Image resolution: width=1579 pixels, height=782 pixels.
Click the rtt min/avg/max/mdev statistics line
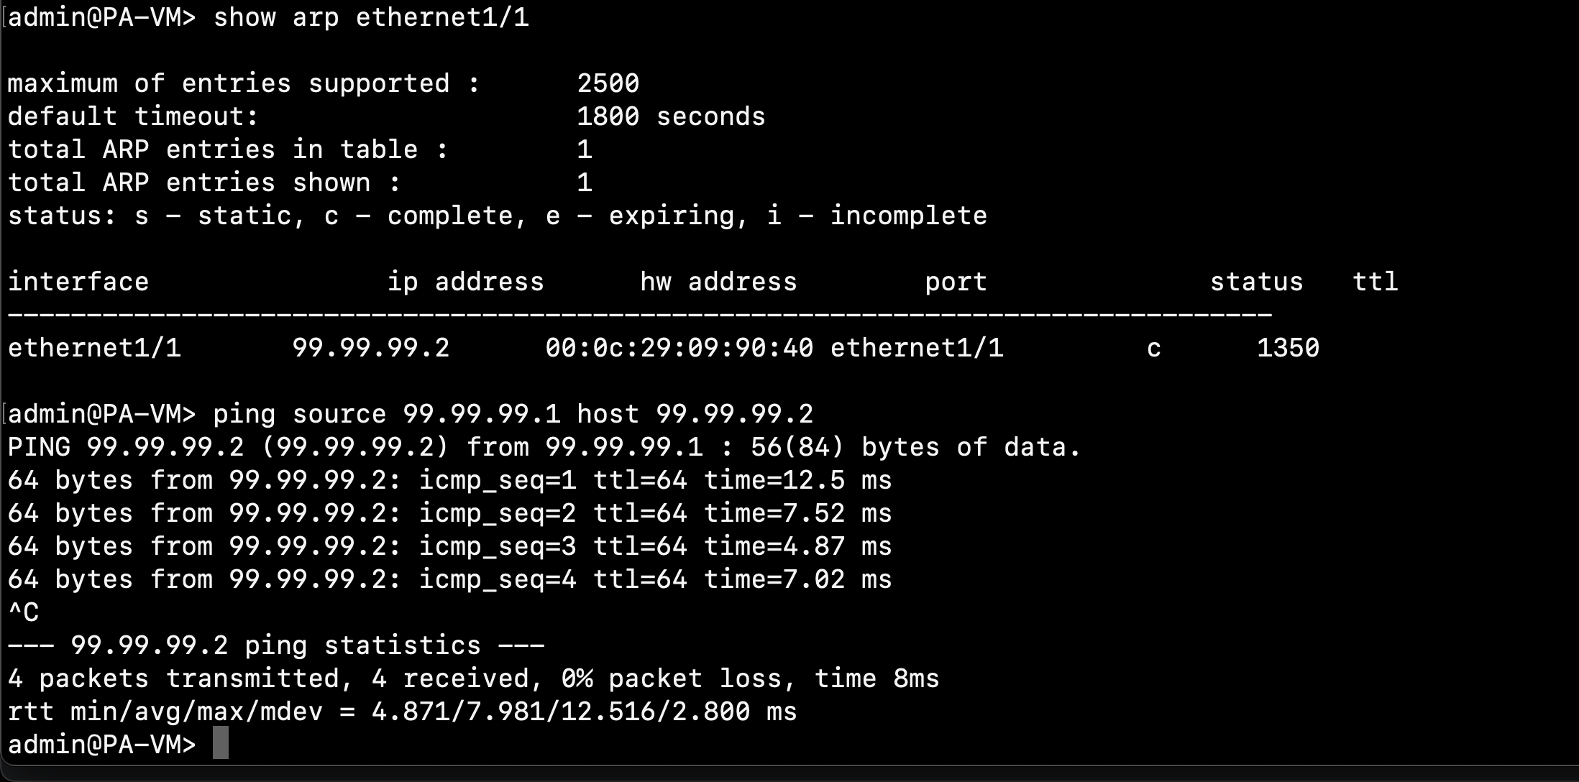[x=402, y=712]
